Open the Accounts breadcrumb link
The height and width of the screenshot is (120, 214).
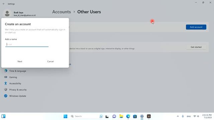(x=62, y=12)
